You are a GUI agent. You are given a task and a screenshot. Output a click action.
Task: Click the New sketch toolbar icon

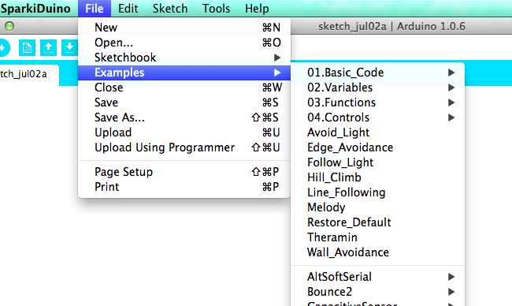(27, 48)
